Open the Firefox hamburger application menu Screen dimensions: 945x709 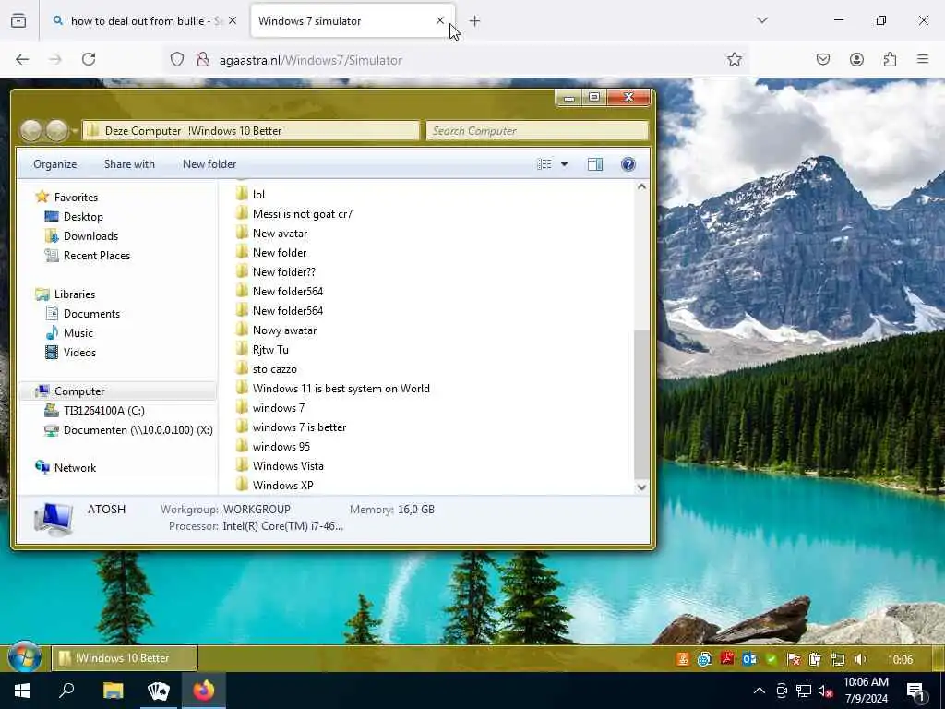point(923,59)
